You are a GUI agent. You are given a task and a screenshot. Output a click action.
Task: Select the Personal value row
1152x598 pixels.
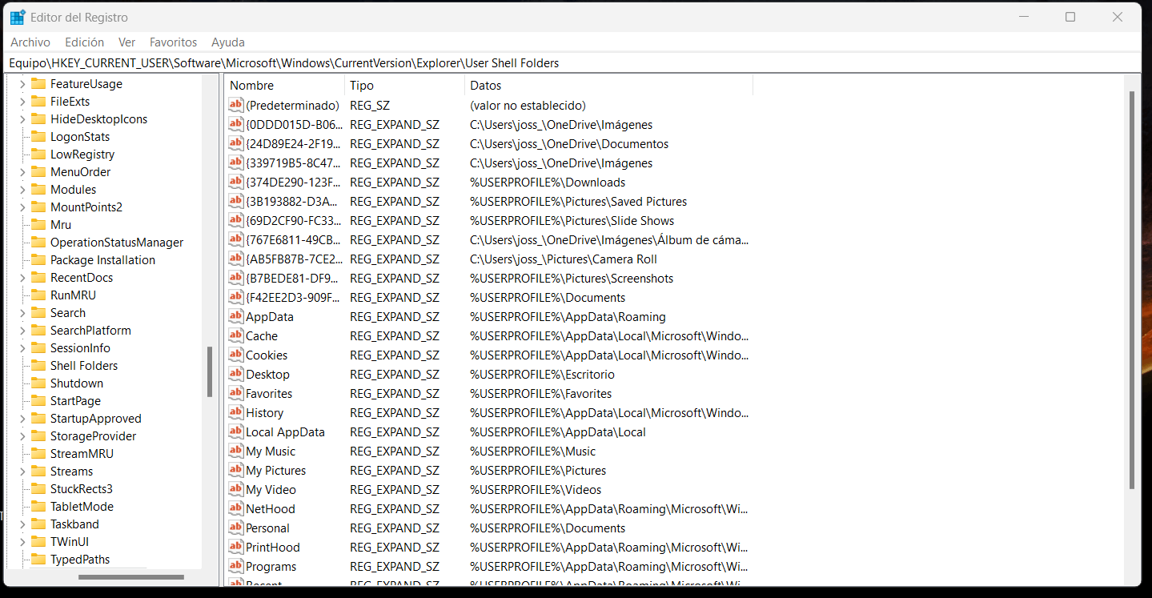click(488, 528)
